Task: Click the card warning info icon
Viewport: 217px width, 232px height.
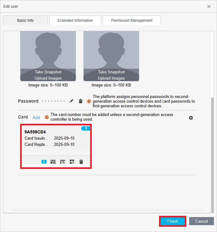Action: click(47, 117)
